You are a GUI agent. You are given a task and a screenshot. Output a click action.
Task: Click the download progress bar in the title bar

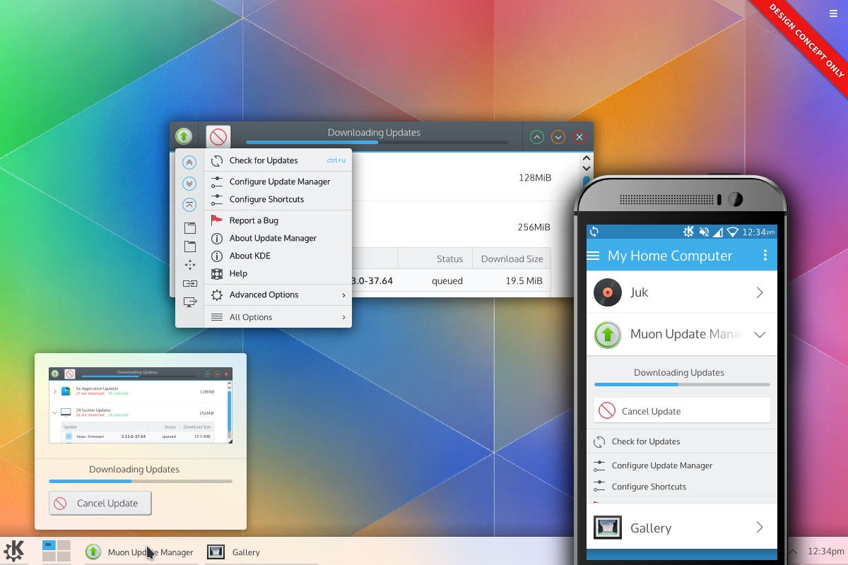pyautogui.click(x=377, y=143)
